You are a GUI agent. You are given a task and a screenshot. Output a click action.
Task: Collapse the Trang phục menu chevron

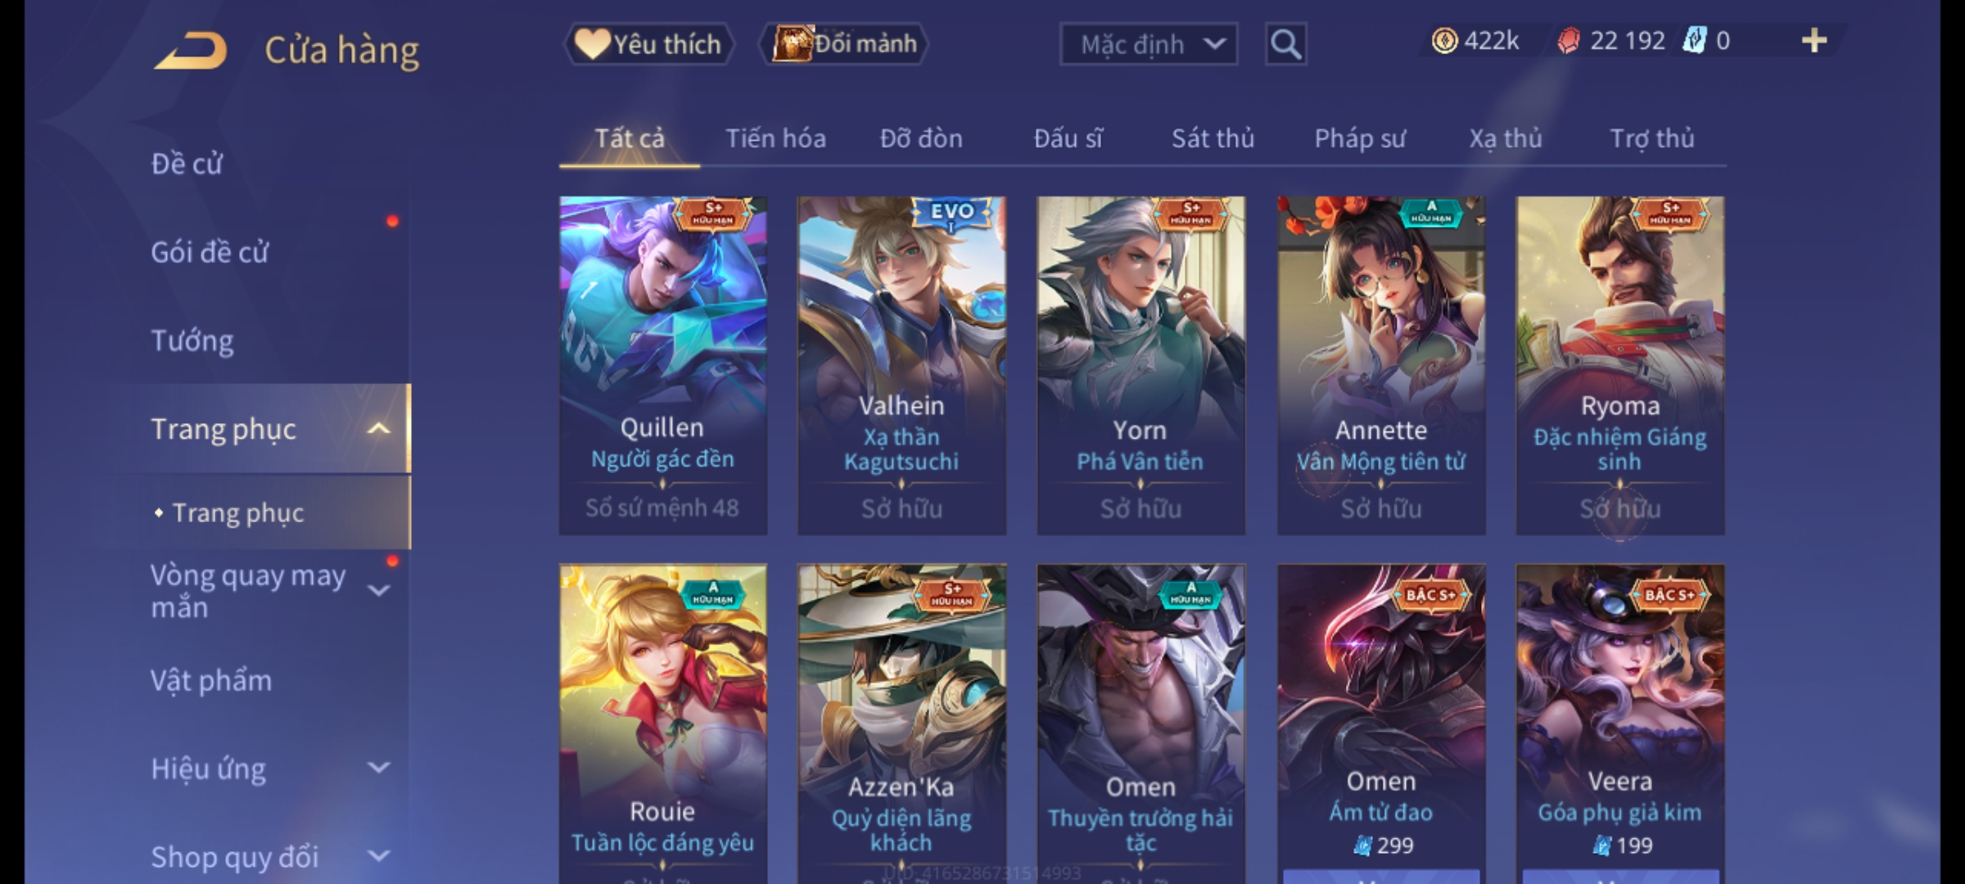[x=378, y=429]
